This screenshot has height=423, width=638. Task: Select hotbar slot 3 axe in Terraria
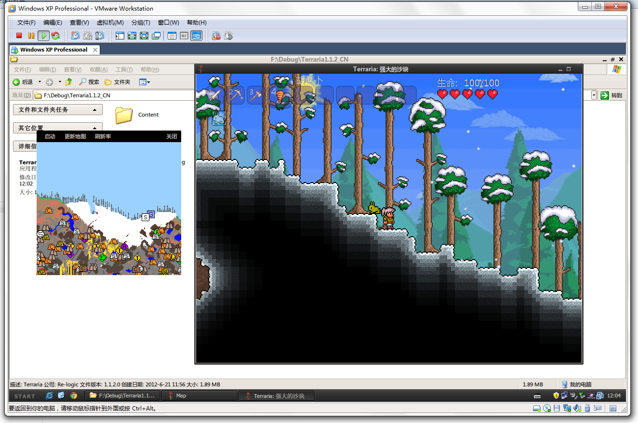(256, 95)
